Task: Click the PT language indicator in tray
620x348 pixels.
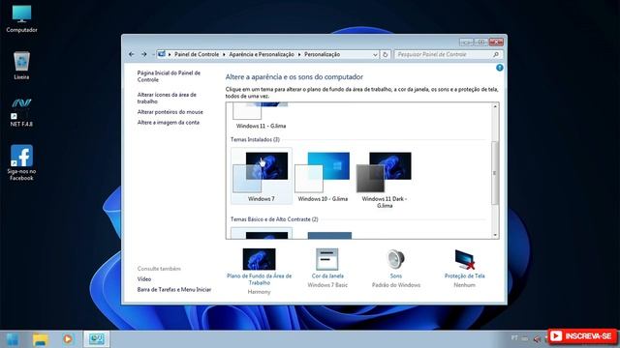Action: pyautogui.click(x=514, y=338)
